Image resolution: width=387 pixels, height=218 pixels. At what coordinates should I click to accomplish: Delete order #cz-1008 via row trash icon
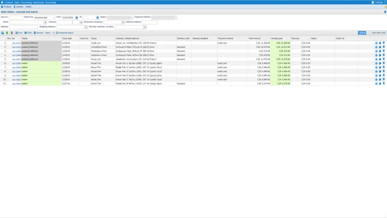(384, 55)
